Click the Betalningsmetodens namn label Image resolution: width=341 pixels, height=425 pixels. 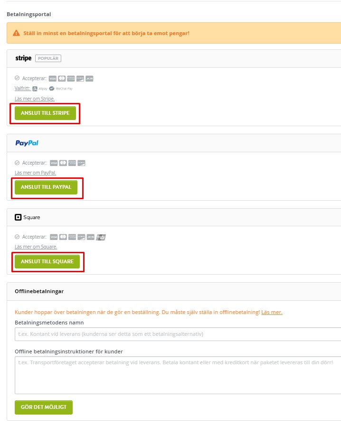[49, 323]
